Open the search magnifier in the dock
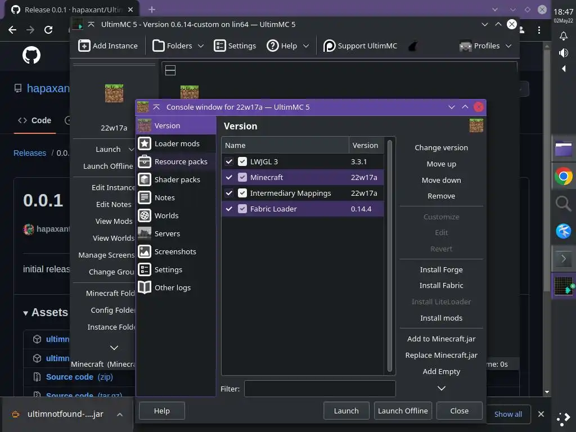Screen dimensions: 576x432 pos(563,204)
